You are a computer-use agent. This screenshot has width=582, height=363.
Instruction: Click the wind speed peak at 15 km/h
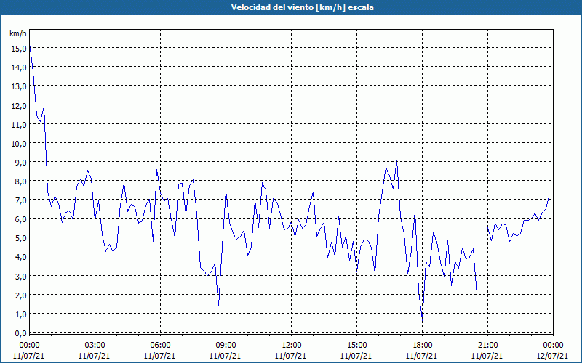30,46
